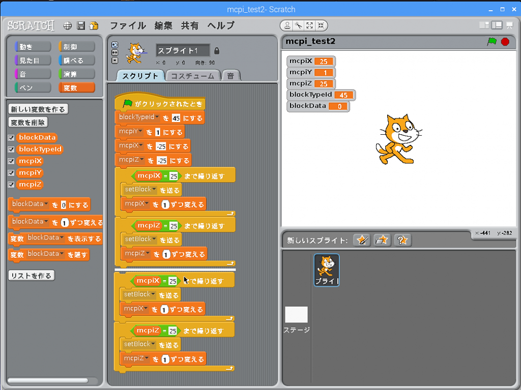Click 新しい変数を作る button
This screenshot has width=521, height=390.
tap(38, 109)
